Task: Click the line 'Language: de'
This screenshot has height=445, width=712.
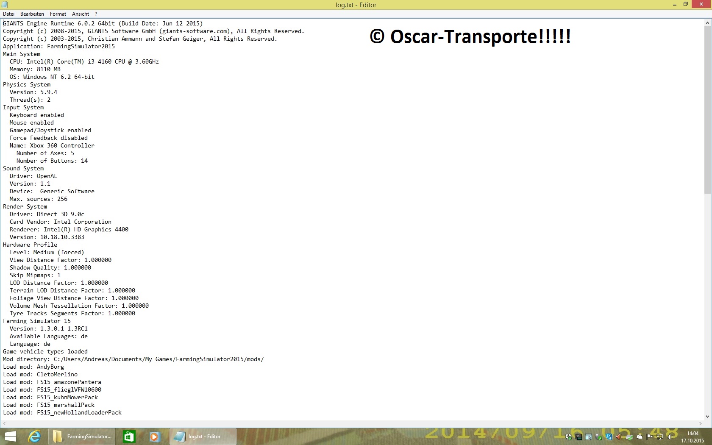Action: pos(30,344)
